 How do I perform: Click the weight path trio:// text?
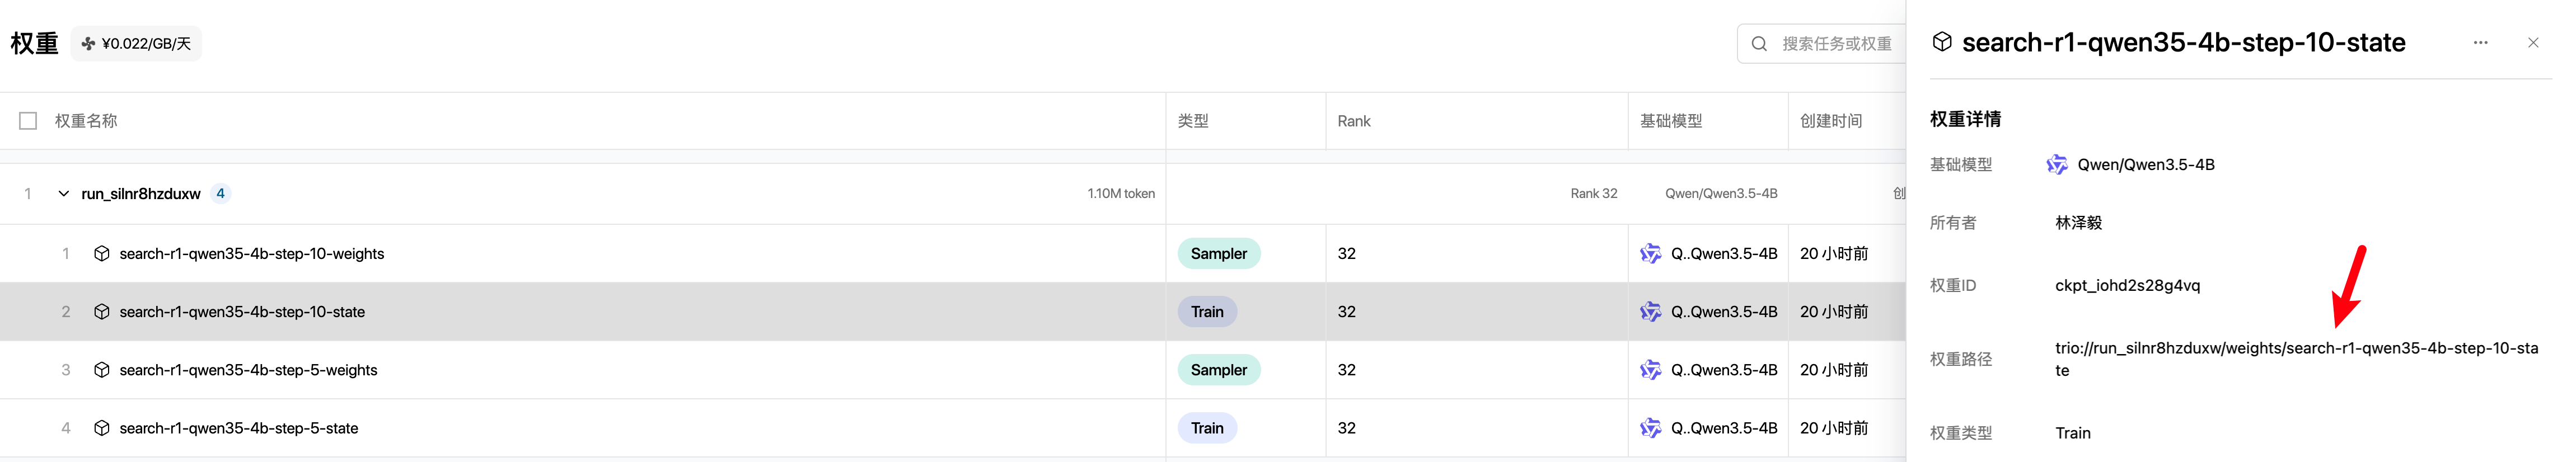click(x=2296, y=359)
